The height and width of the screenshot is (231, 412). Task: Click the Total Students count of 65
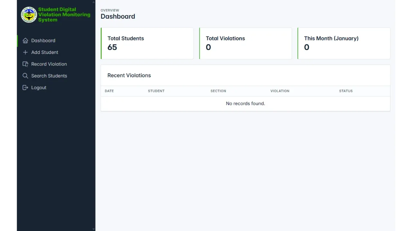tap(112, 47)
